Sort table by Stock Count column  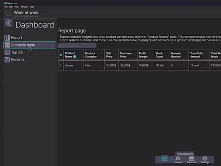[159, 55]
